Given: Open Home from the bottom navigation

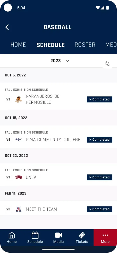Looking at the screenshot, I should [12, 238].
